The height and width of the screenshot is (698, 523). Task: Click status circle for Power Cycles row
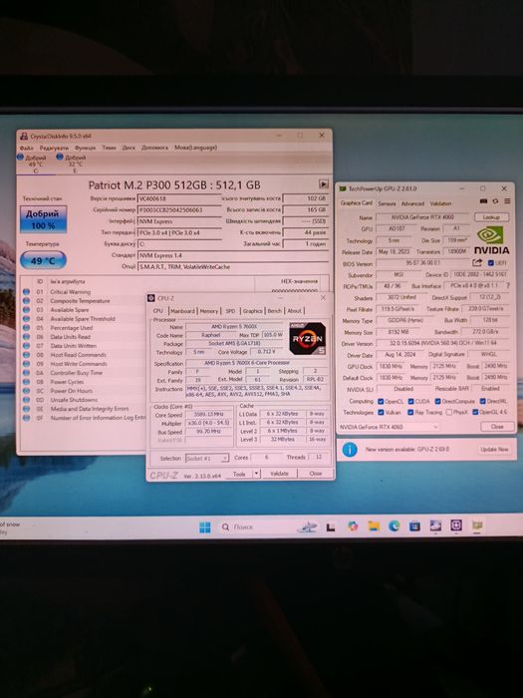coord(26,382)
